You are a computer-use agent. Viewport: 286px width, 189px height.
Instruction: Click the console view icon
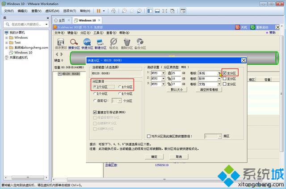coord(183,11)
